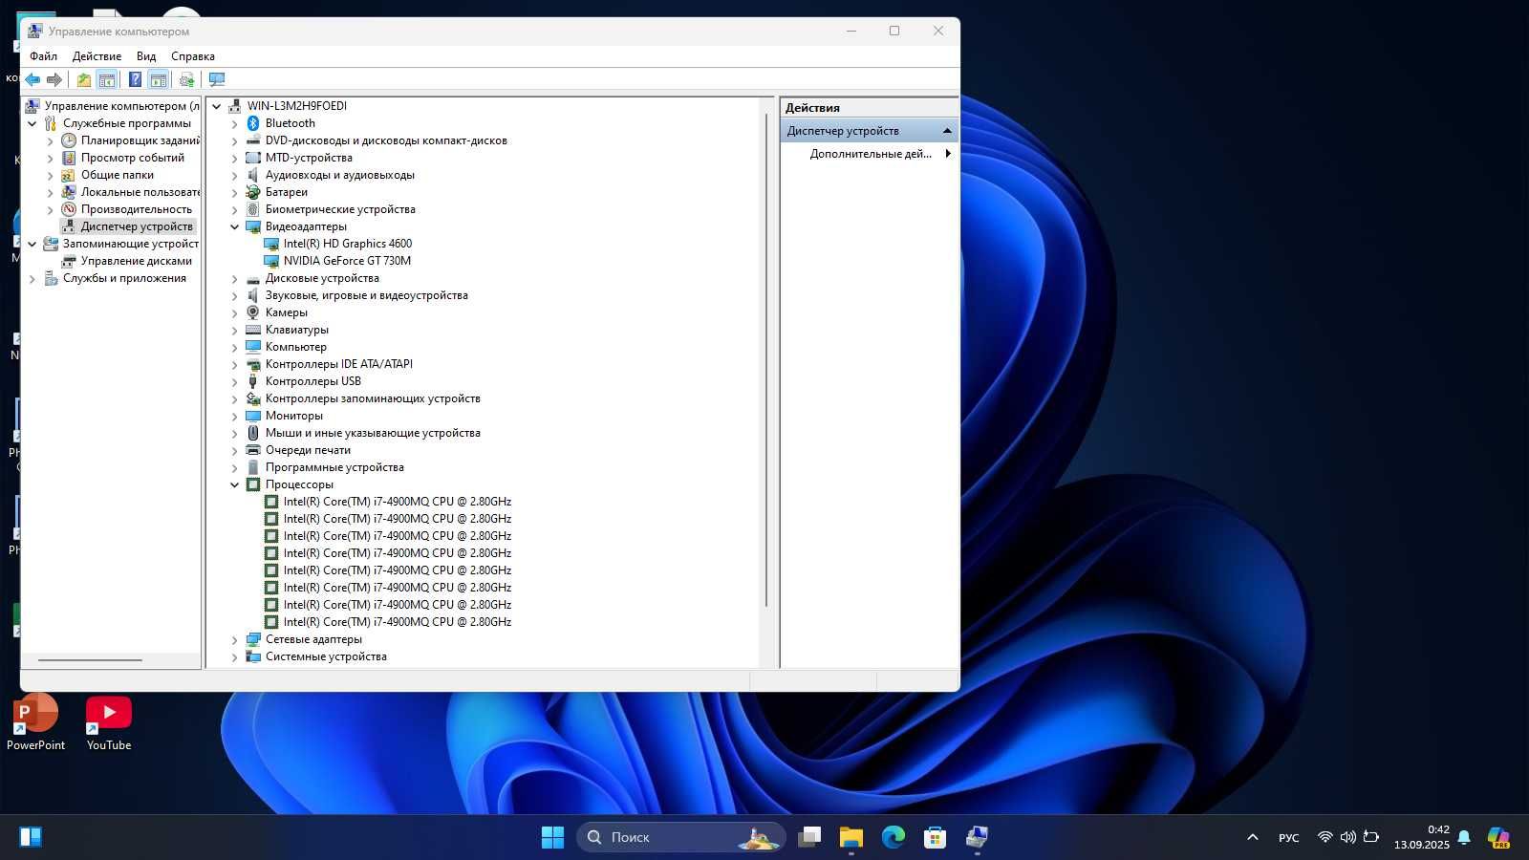1529x860 pixels.
Task: Select Intel(R) HD Graphics 4600 adapter
Action: pyautogui.click(x=347, y=244)
